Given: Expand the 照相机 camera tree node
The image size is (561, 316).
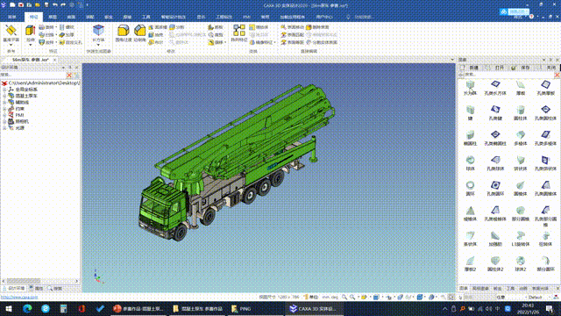Looking at the screenshot, I should (x=4, y=122).
